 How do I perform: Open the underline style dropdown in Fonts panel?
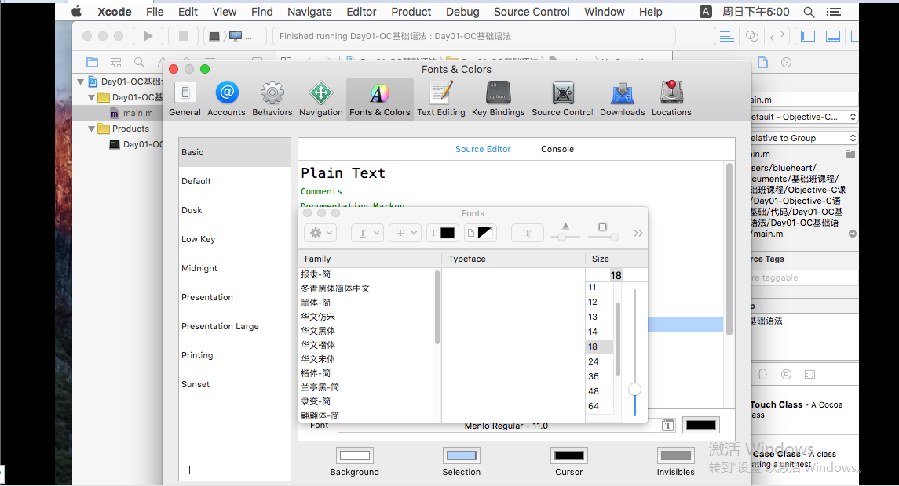point(367,233)
